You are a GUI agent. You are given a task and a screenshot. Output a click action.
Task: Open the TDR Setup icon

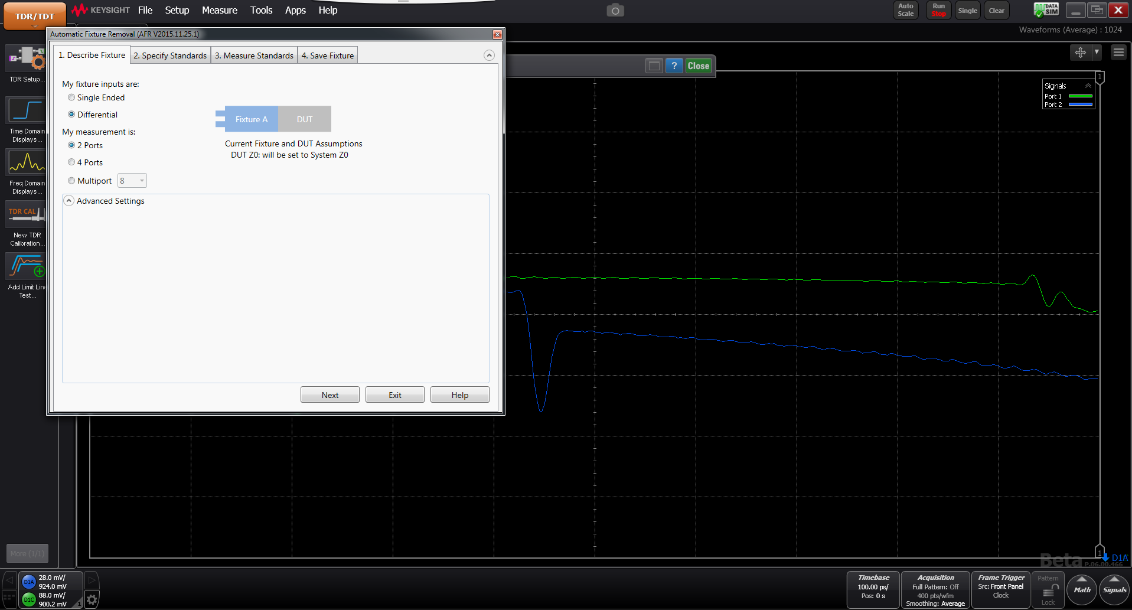[26, 59]
